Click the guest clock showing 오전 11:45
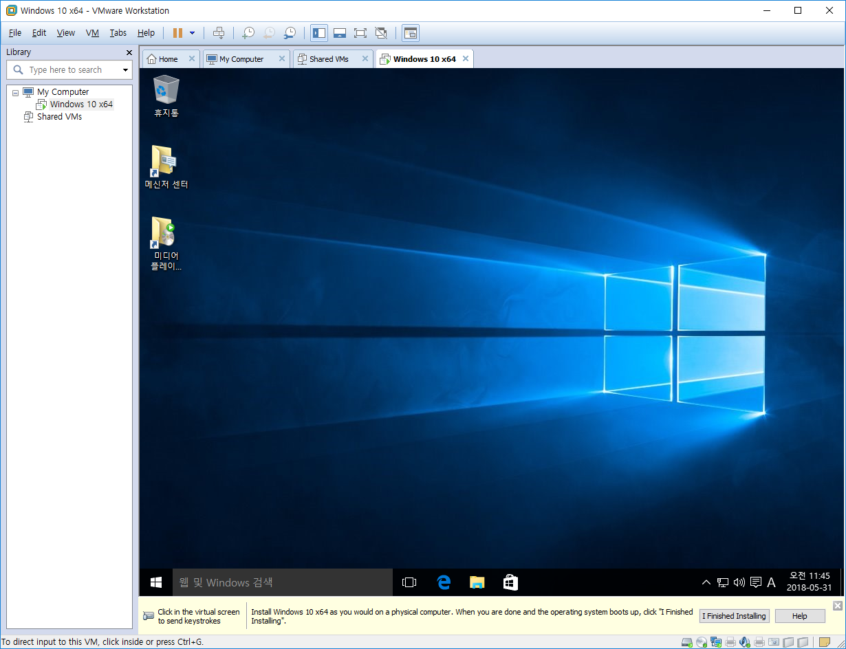 pyautogui.click(x=810, y=582)
